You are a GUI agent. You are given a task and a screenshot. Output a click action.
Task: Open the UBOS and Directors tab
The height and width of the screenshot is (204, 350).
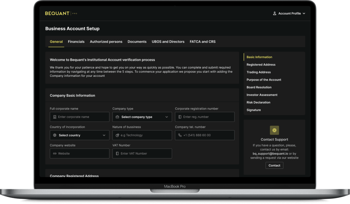tap(168, 42)
